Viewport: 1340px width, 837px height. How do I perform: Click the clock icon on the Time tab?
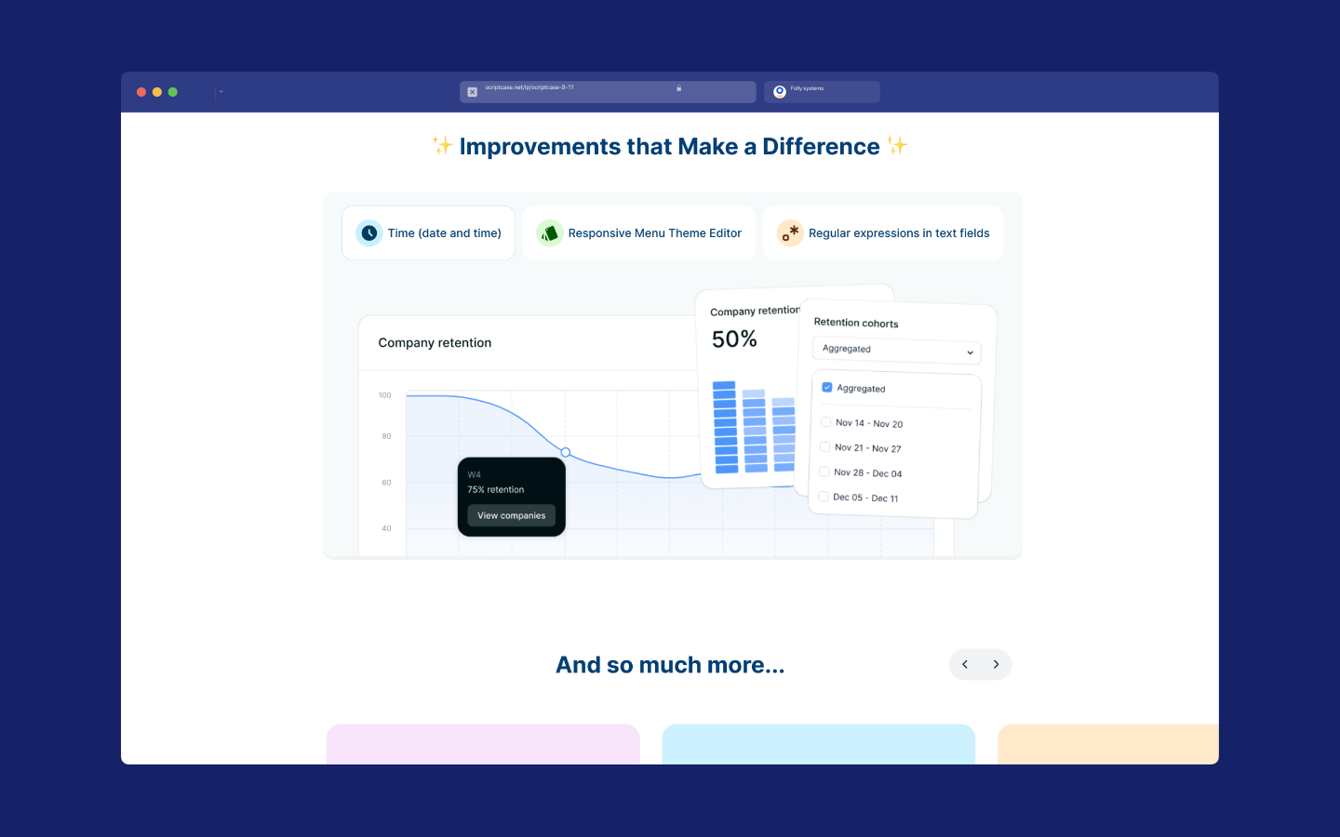(369, 233)
